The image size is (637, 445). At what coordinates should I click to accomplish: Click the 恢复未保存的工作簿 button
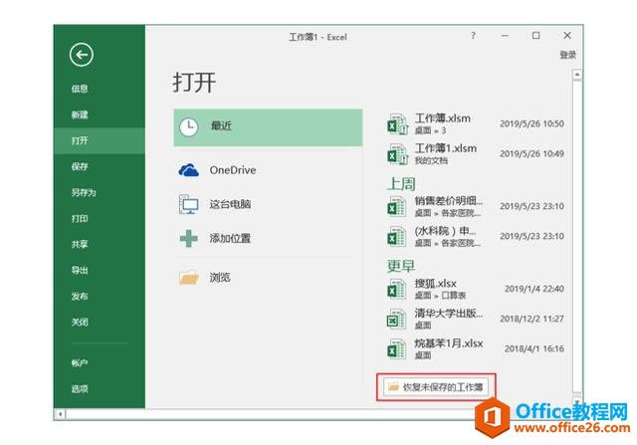pyautogui.click(x=436, y=387)
